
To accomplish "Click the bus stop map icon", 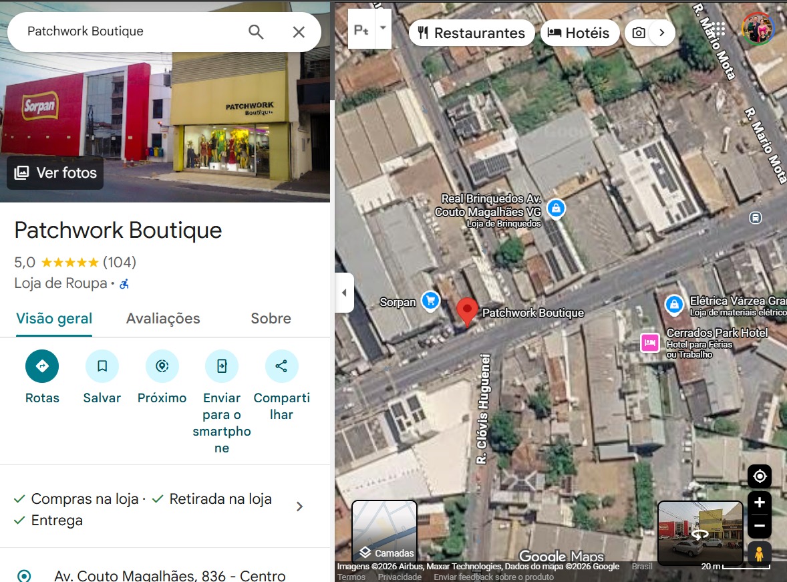I will tap(756, 217).
